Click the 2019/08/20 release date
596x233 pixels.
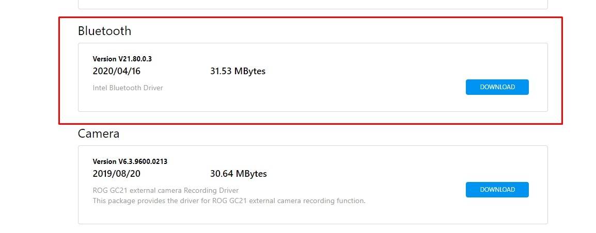(x=117, y=174)
